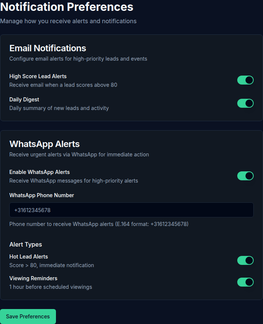The width and height of the screenshot is (263, 324).
Task: Click the High Score Lead Alerts label
Action: coord(38,76)
